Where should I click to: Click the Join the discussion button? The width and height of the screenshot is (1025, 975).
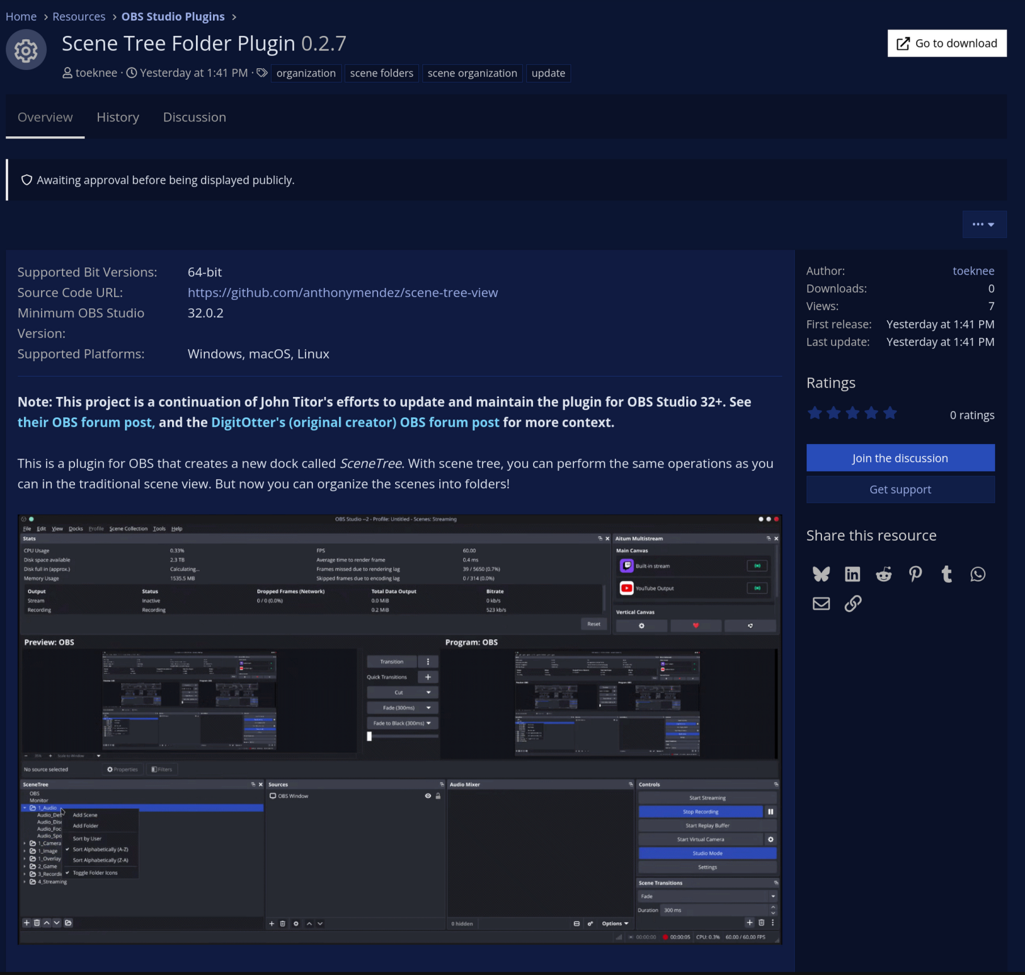[900, 458]
